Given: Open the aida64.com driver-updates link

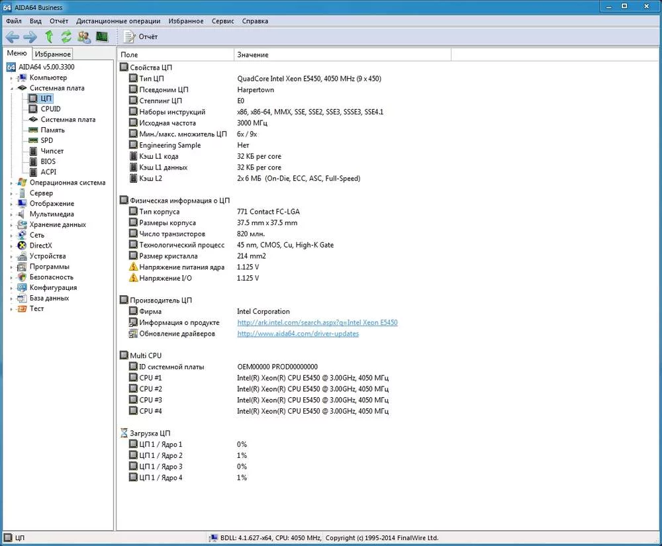Looking at the screenshot, I should (x=298, y=334).
